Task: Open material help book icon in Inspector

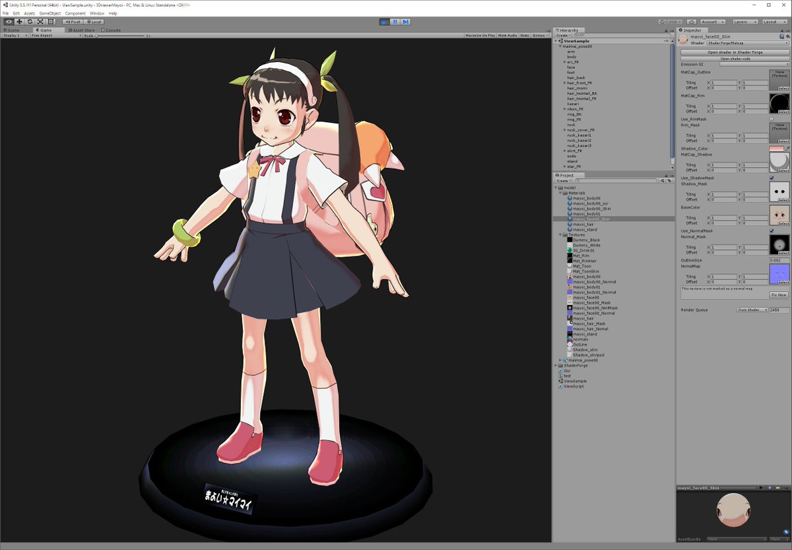Action: pos(780,38)
